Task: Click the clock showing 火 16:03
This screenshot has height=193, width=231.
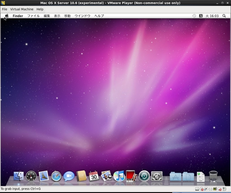Action: (x=212, y=16)
